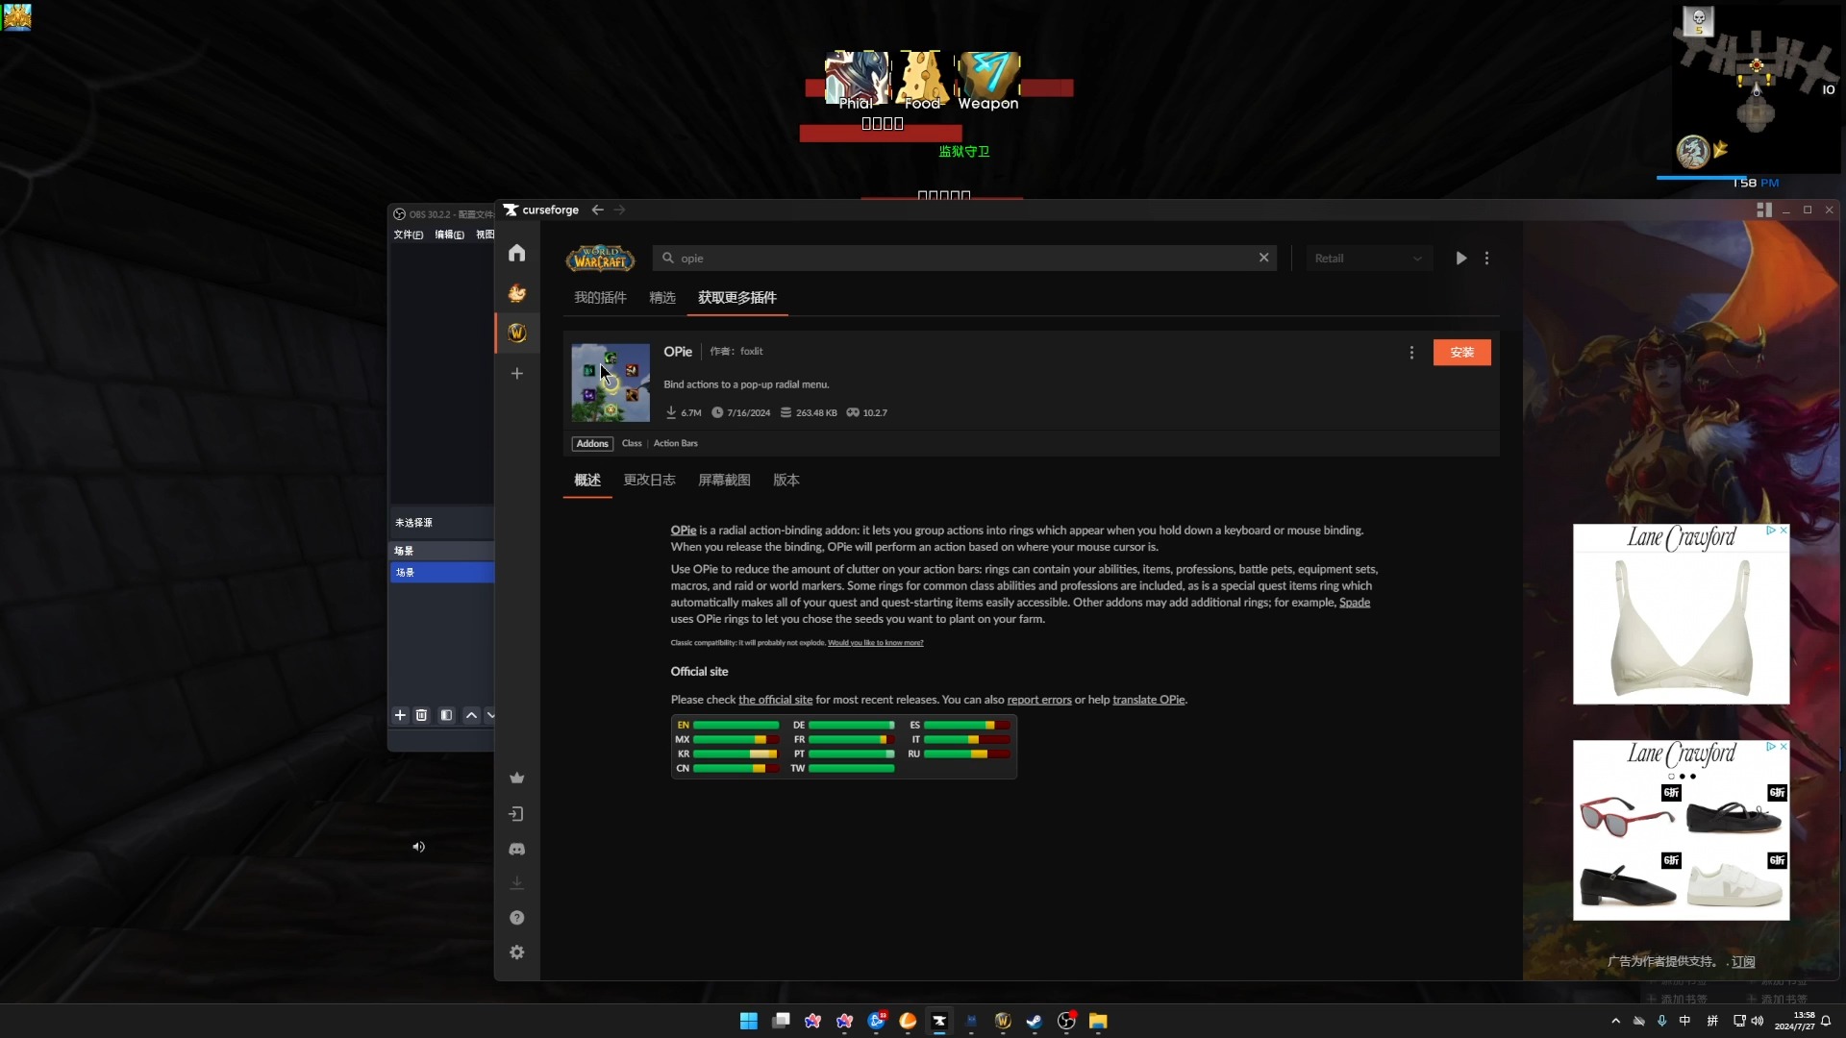The height and width of the screenshot is (1038, 1846).
Task: Switch to the 精选 tab
Action: coord(662,298)
